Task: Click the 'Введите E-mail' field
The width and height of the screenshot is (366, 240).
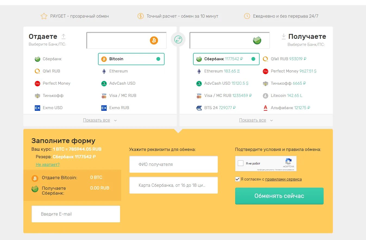Action: point(76,214)
